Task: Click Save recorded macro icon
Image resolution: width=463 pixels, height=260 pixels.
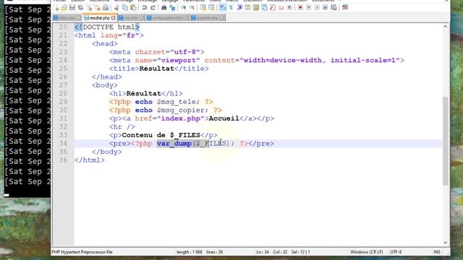Action: (334, 8)
